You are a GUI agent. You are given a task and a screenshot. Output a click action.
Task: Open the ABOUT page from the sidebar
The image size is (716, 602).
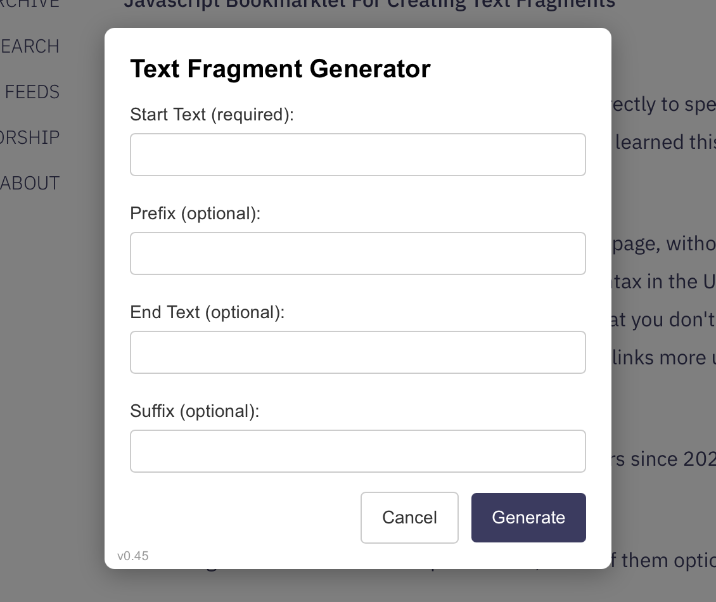click(x=30, y=183)
